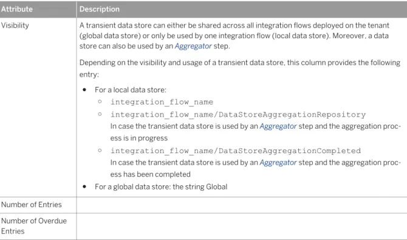
Task: Open the Aggregator link after 'used by an' in the first paragraph
Action: click(193, 46)
